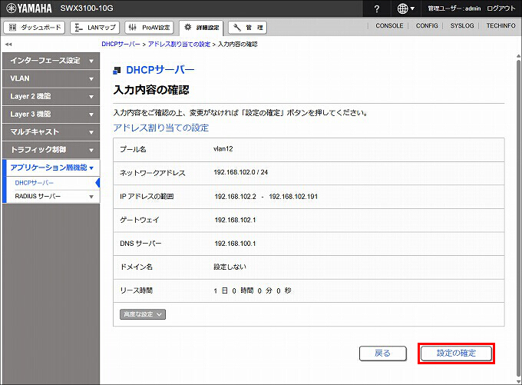Click the ログアウト link

click(x=501, y=8)
